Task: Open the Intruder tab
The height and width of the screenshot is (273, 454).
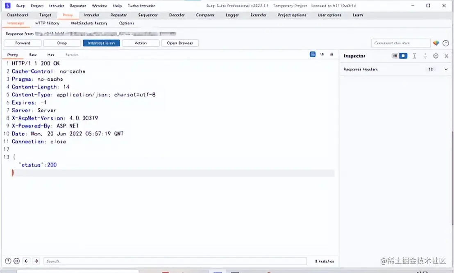Action: tap(91, 15)
